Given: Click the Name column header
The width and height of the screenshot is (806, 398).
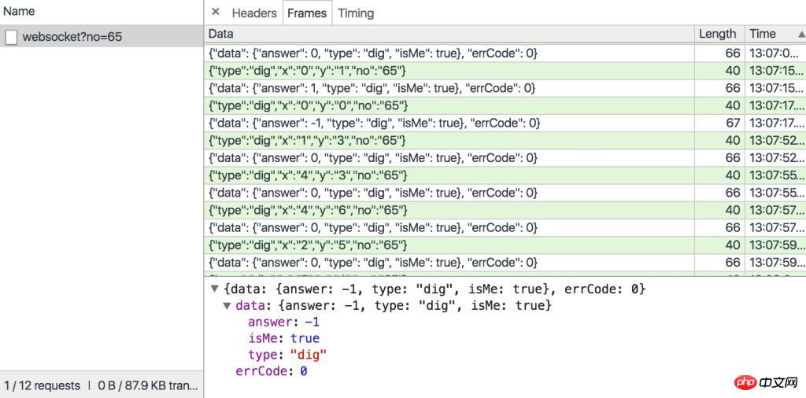Looking at the screenshot, I should [19, 12].
